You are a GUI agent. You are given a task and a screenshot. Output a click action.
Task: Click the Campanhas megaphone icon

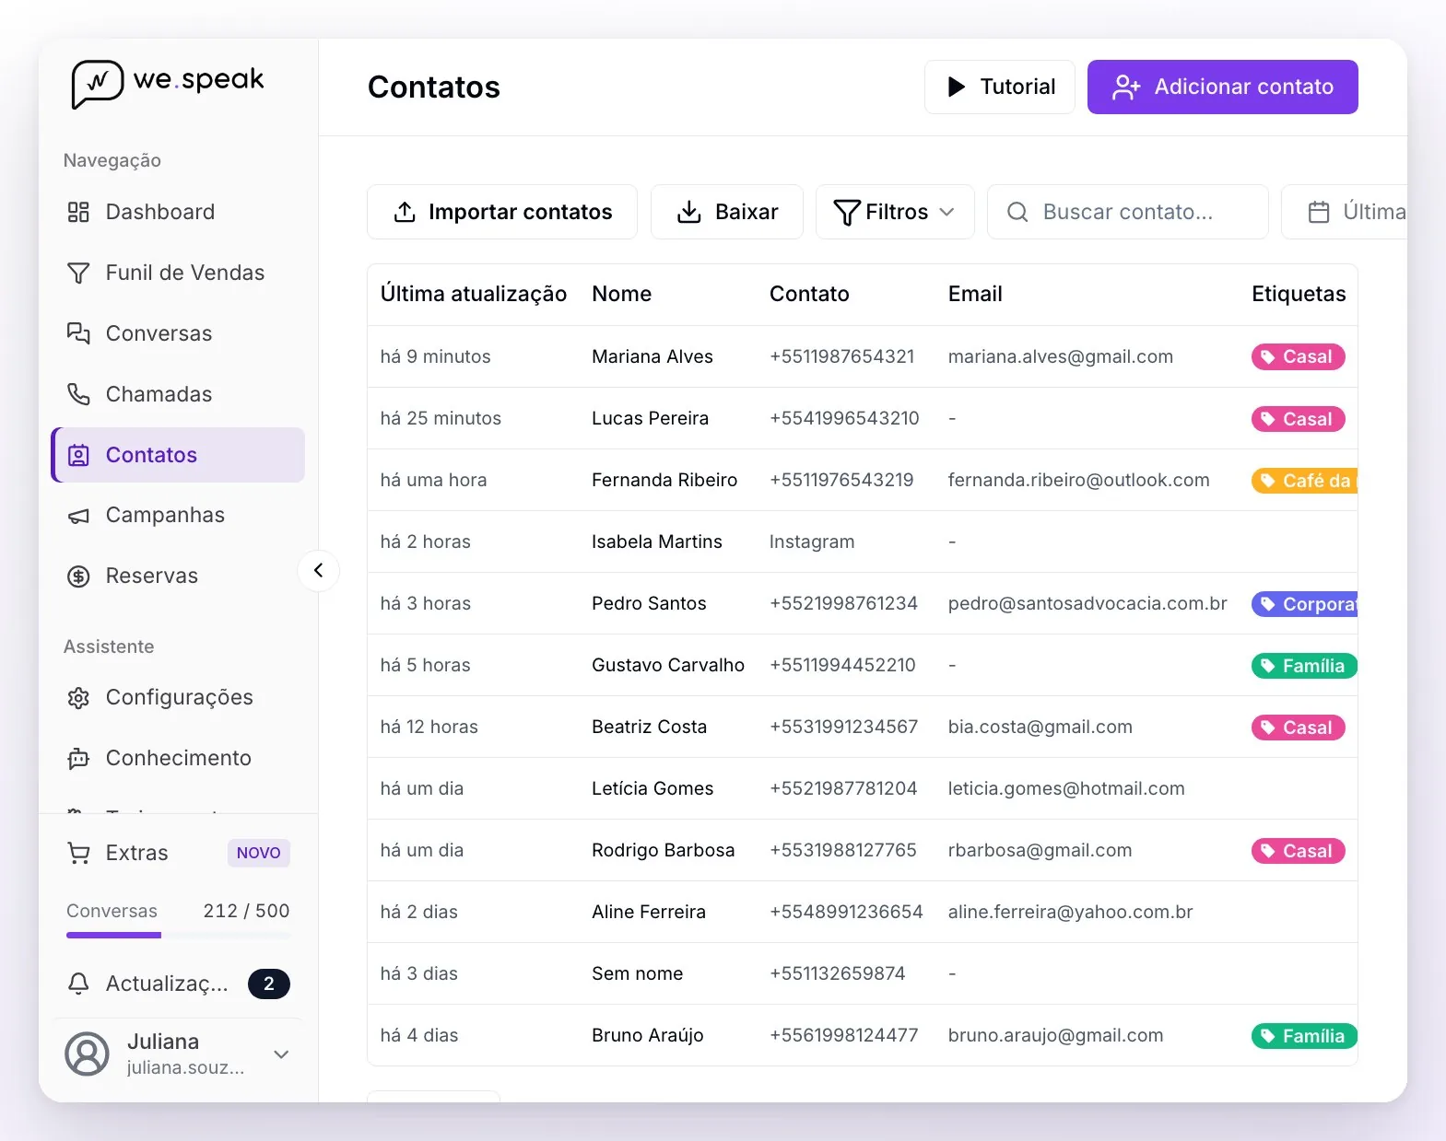79,516
